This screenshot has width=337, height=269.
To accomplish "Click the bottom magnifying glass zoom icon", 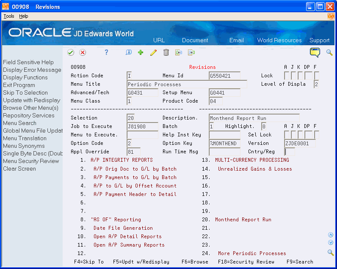I will pyautogui.click(x=331, y=253).
